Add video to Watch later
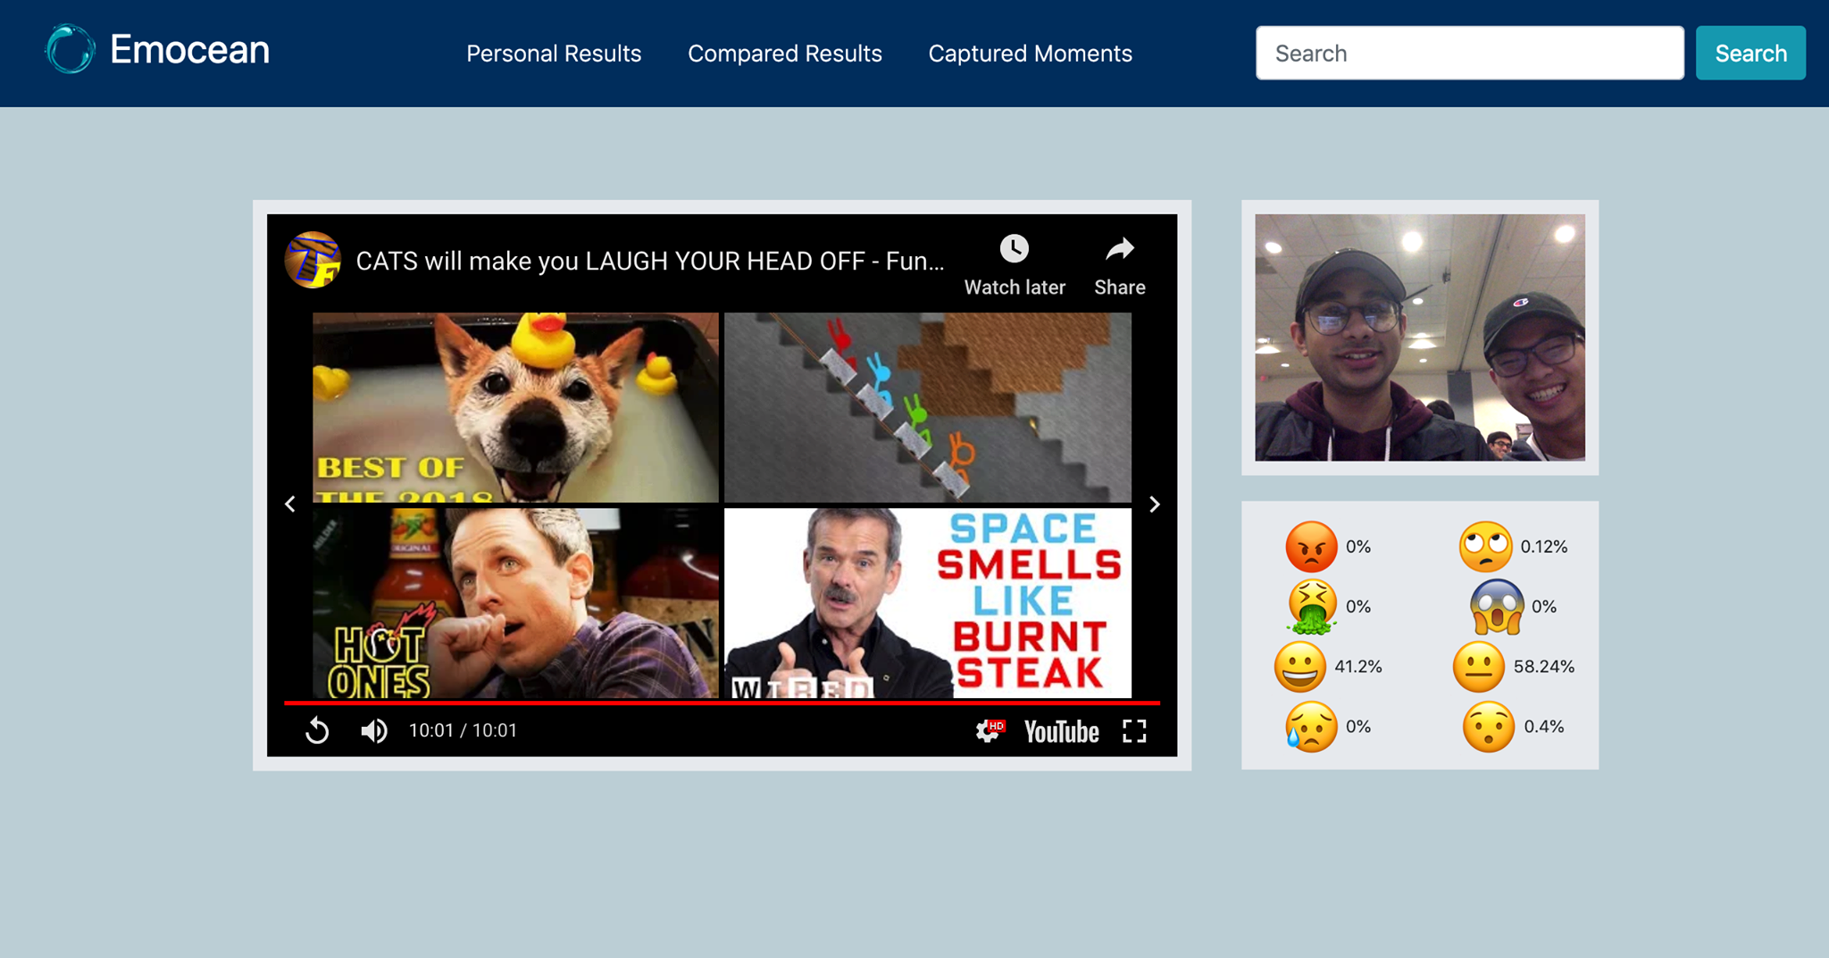The image size is (1829, 958). click(x=1015, y=264)
